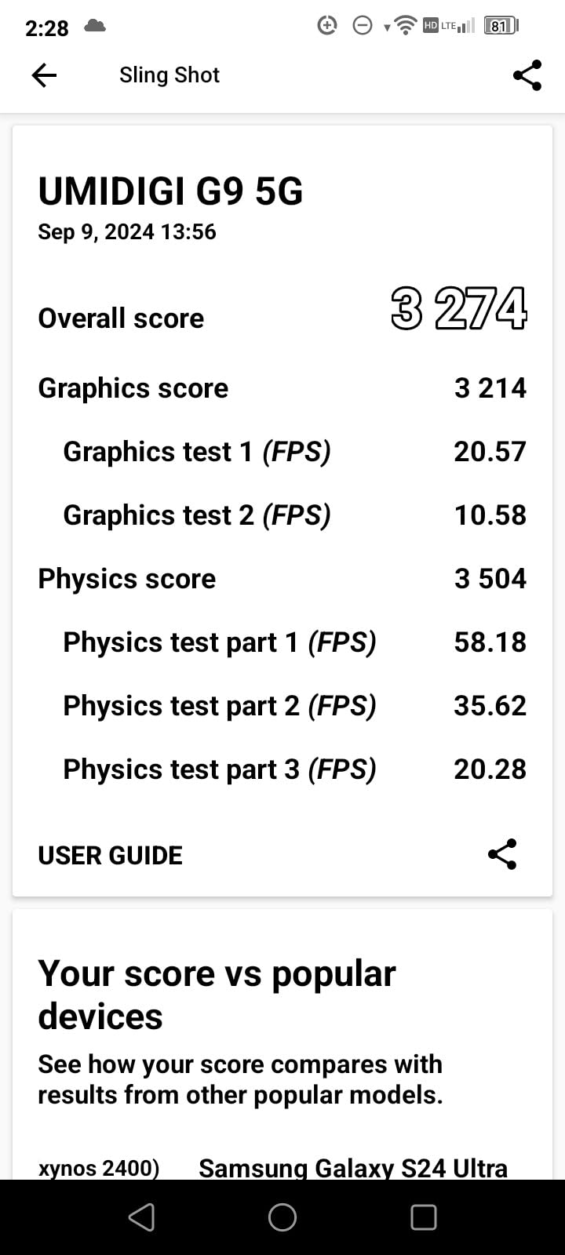Tap the Your score vs popular devices heading
Screen dimensions: 565x1255
click(x=217, y=995)
